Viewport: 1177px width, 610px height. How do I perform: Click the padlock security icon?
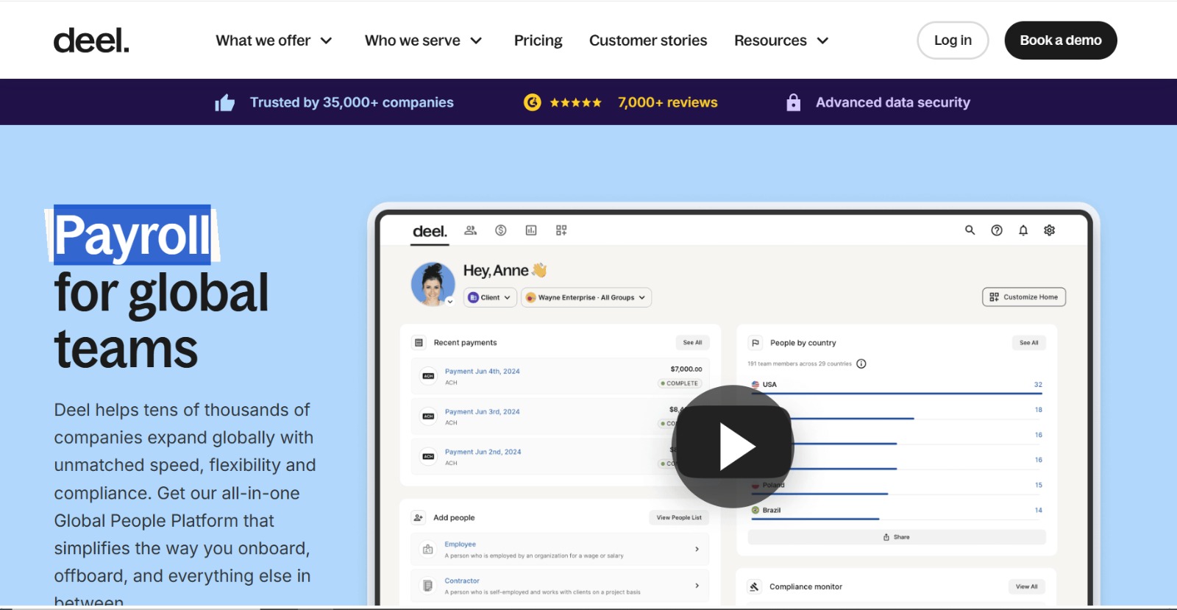[793, 102]
